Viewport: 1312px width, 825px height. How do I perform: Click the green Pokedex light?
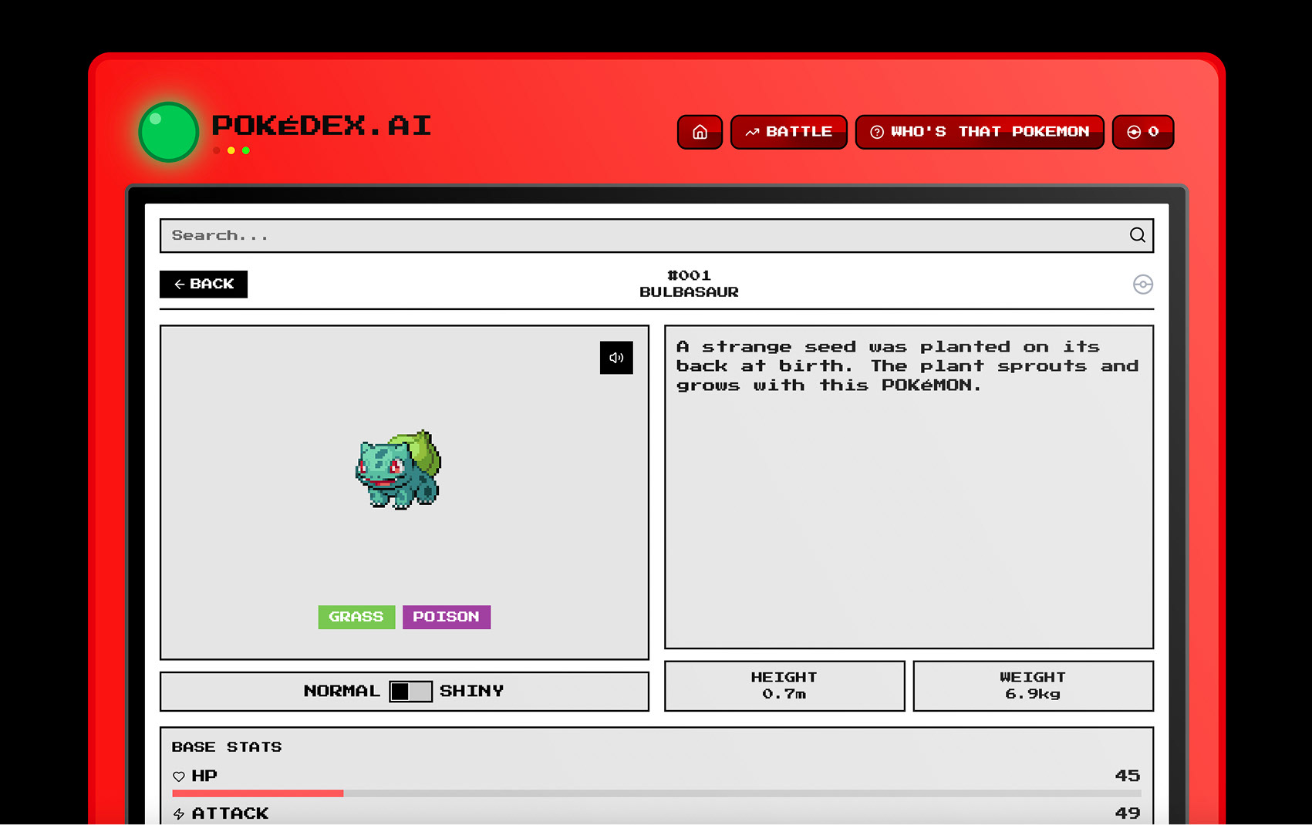point(169,132)
